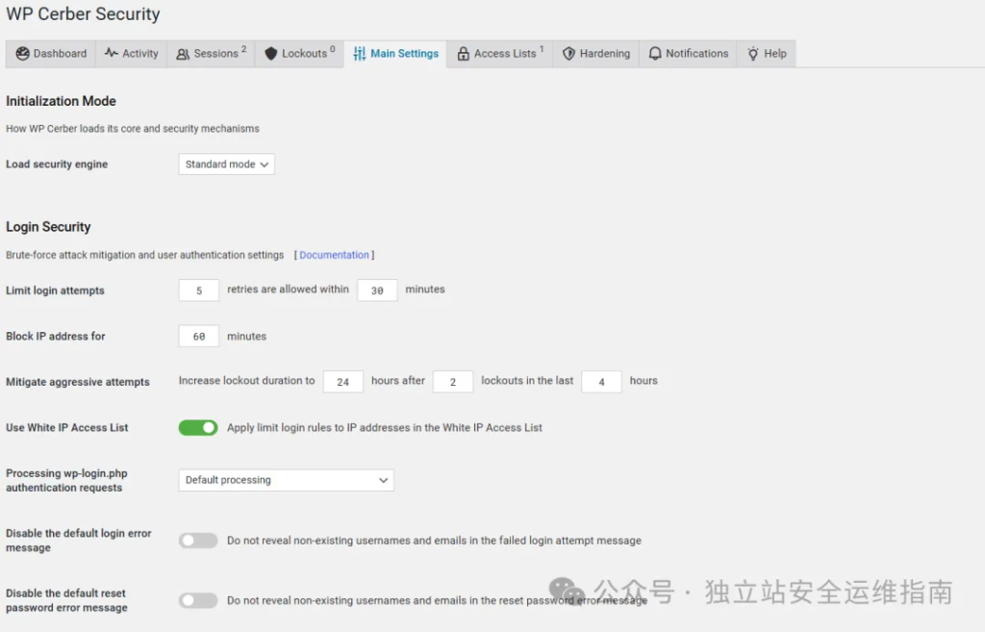This screenshot has height=632, width=985.
Task: Click the Access Lists padlock icon
Action: [x=463, y=54]
